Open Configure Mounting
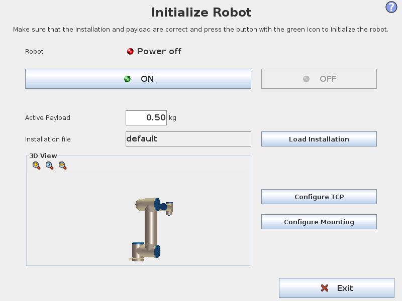Image resolution: width=402 pixels, height=301 pixels. (x=319, y=222)
